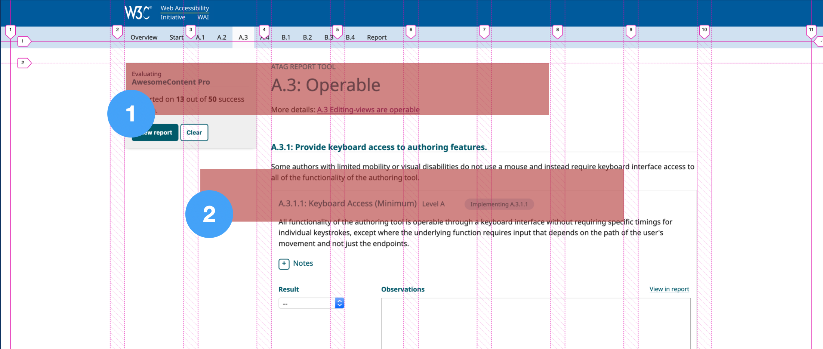Expand the Notes disclosure control
The height and width of the screenshot is (349, 823).
(284, 264)
